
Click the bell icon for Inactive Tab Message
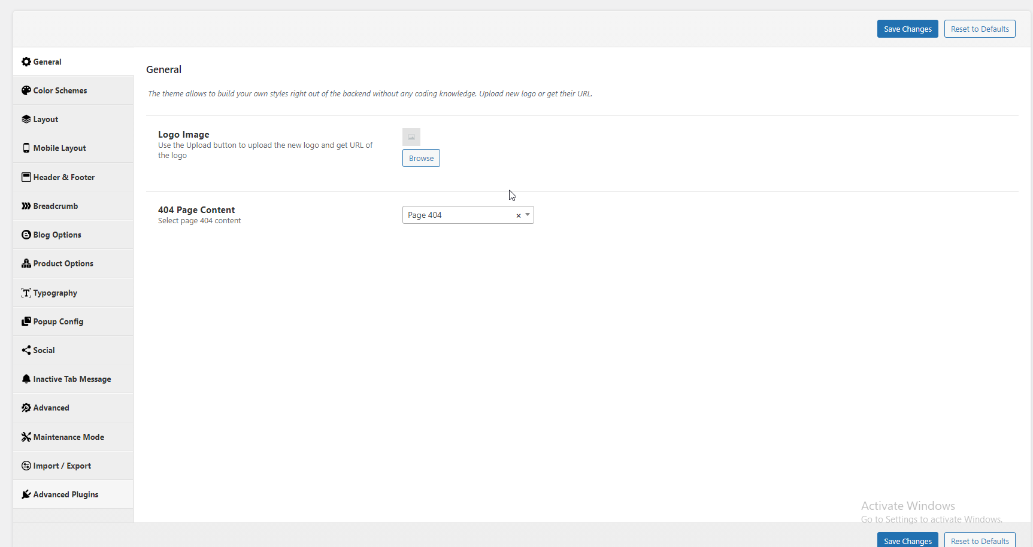(x=26, y=379)
